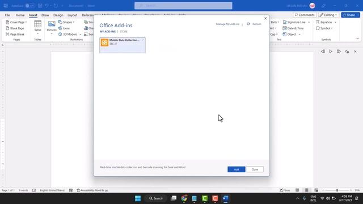This screenshot has height=204, width=363.
Task: Select Read Mode view icon
Action: click(x=297, y=190)
